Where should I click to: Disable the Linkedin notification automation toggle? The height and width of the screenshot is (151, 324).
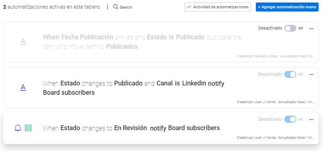pyautogui.click(x=290, y=74)
